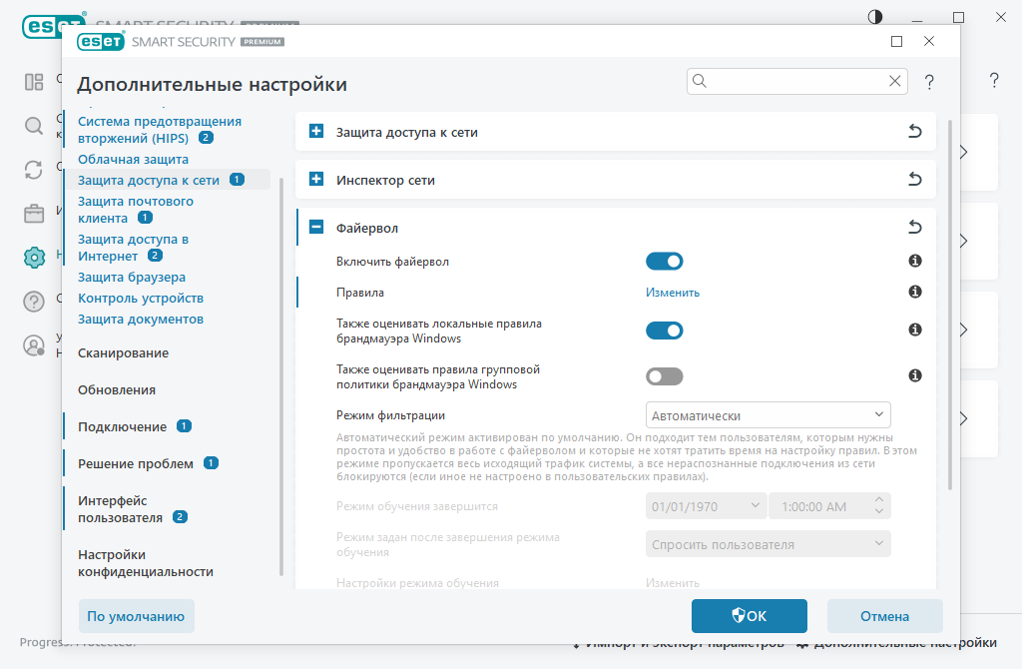The height and width of the screenshot is (669, 1022).
Task: Collapse the 'Файервол' section
Action: 316,227
